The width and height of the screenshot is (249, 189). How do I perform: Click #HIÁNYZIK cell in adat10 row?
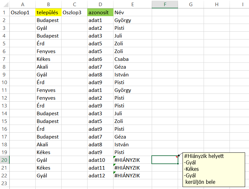[133, 160]
